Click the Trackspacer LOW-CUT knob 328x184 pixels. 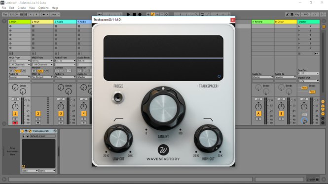(118, 139)
